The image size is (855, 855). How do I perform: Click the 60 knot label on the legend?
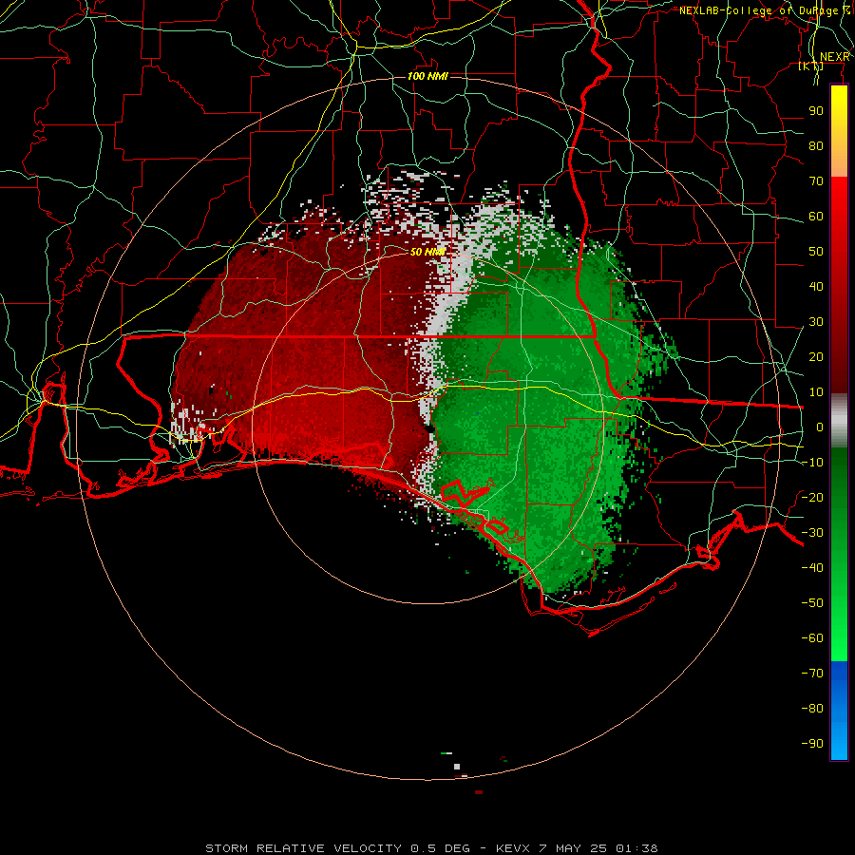(816, 217)
